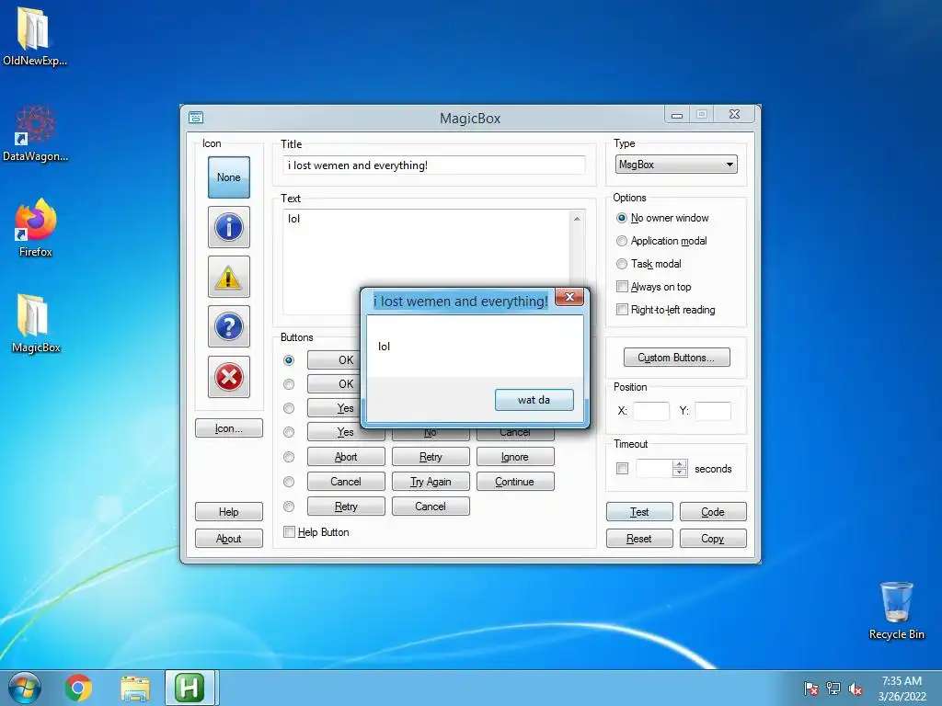Click into the Title text field

coord(433,165)
